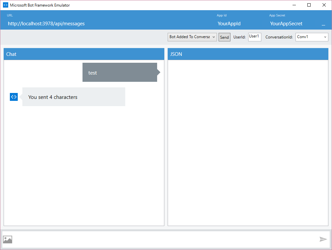Click the Bot Framework app icon in title bar
The height and width of the screenshot is (250, 332).
[x=6, y=5]
